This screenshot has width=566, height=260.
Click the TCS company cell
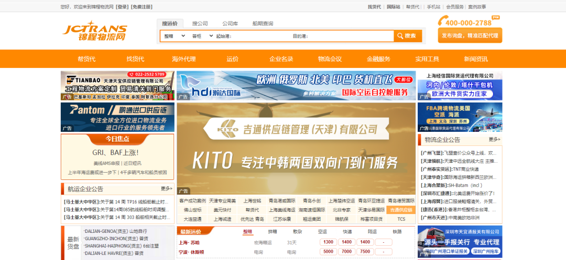401,219
